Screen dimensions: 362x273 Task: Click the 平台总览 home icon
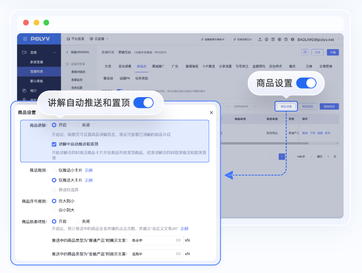(68, 39)
